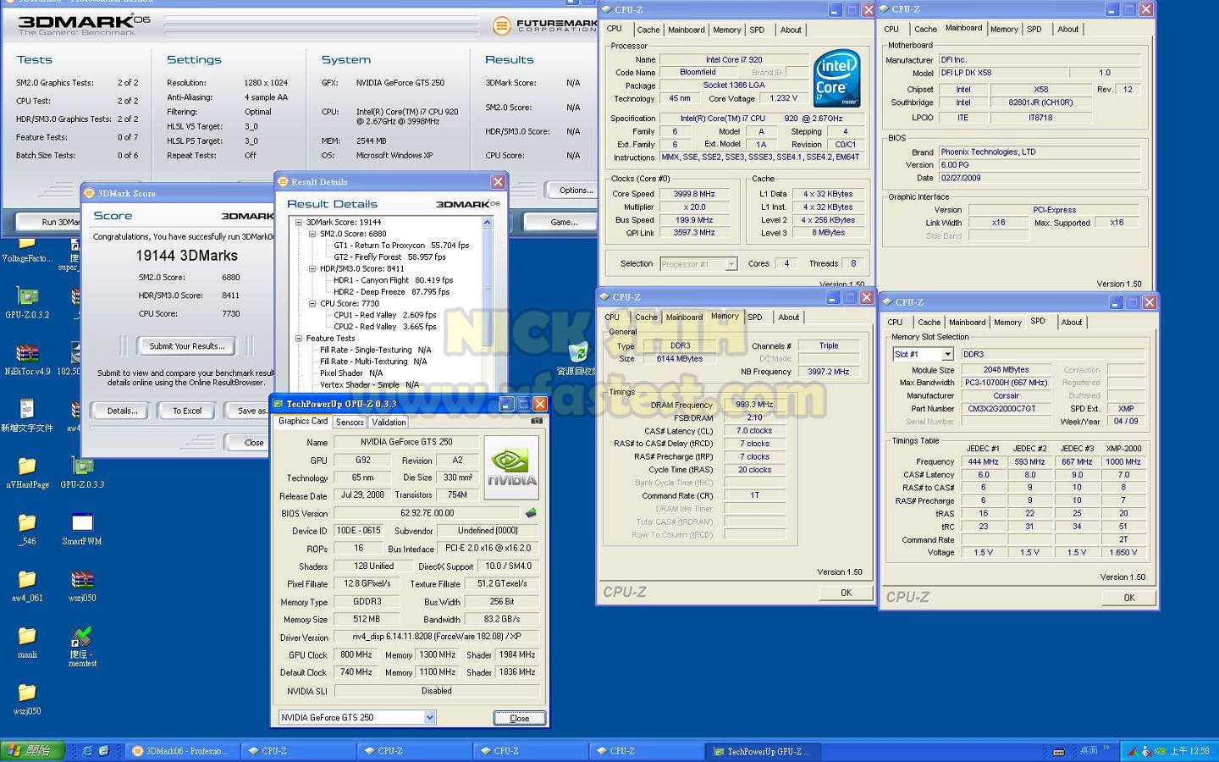Click TechPowerUp GPU-Z taskbar button
This screenshot has height=762, width=1219.
[763, 751]
